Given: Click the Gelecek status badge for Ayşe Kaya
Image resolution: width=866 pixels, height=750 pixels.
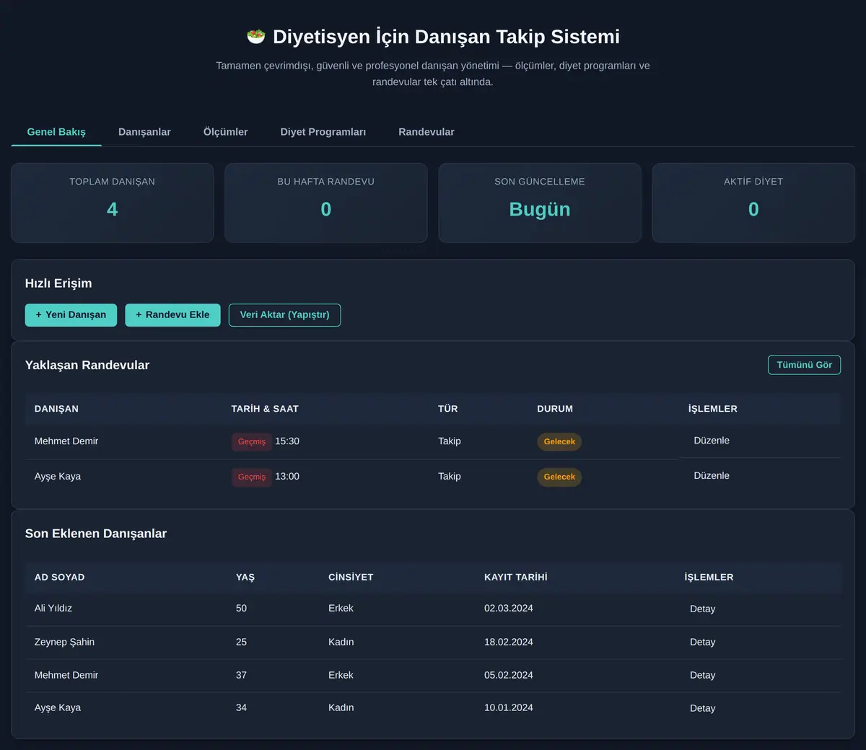Looking at the screenshot, I should coord(559,477).
